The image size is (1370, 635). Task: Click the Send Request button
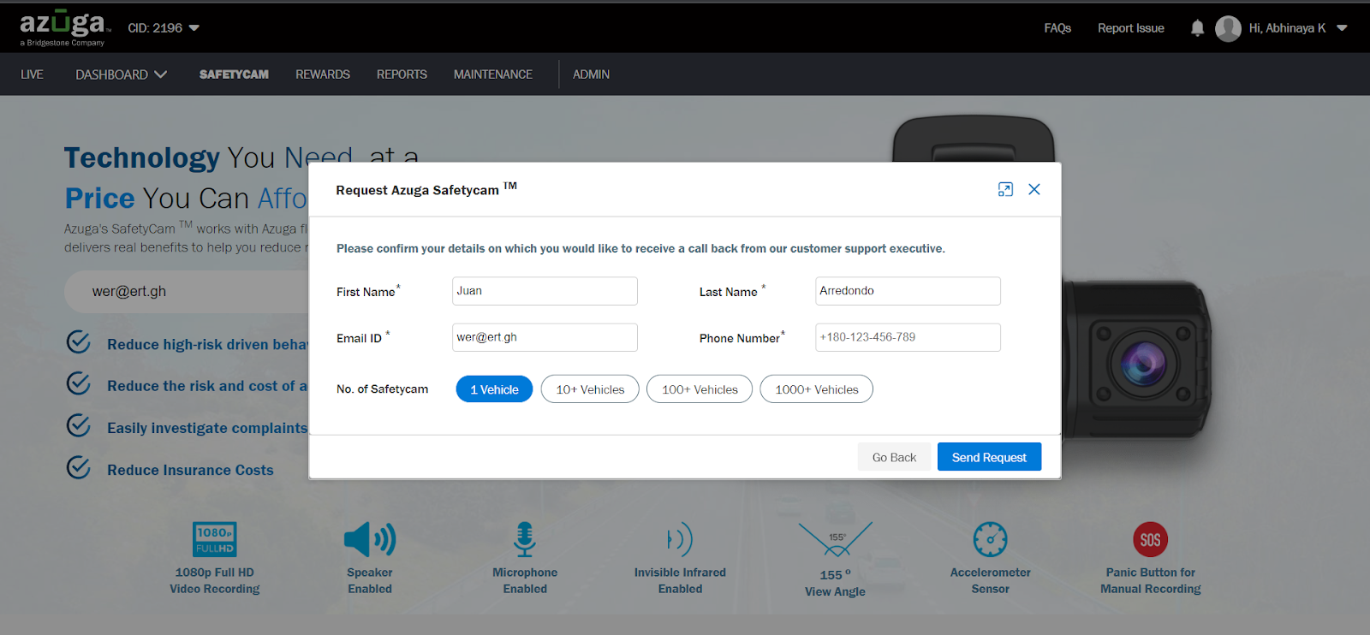(x=989, y=457)
